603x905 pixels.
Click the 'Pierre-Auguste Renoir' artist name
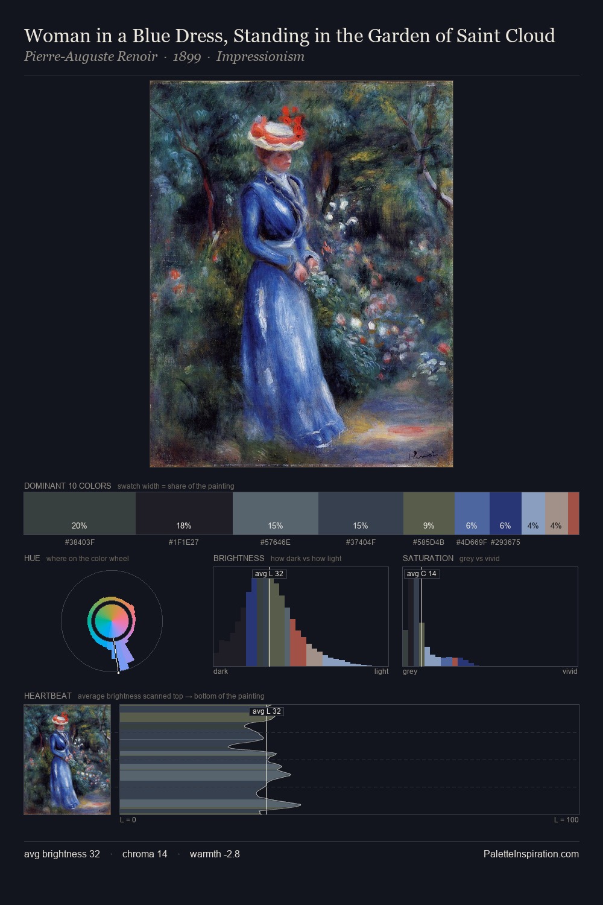[90, 57]
